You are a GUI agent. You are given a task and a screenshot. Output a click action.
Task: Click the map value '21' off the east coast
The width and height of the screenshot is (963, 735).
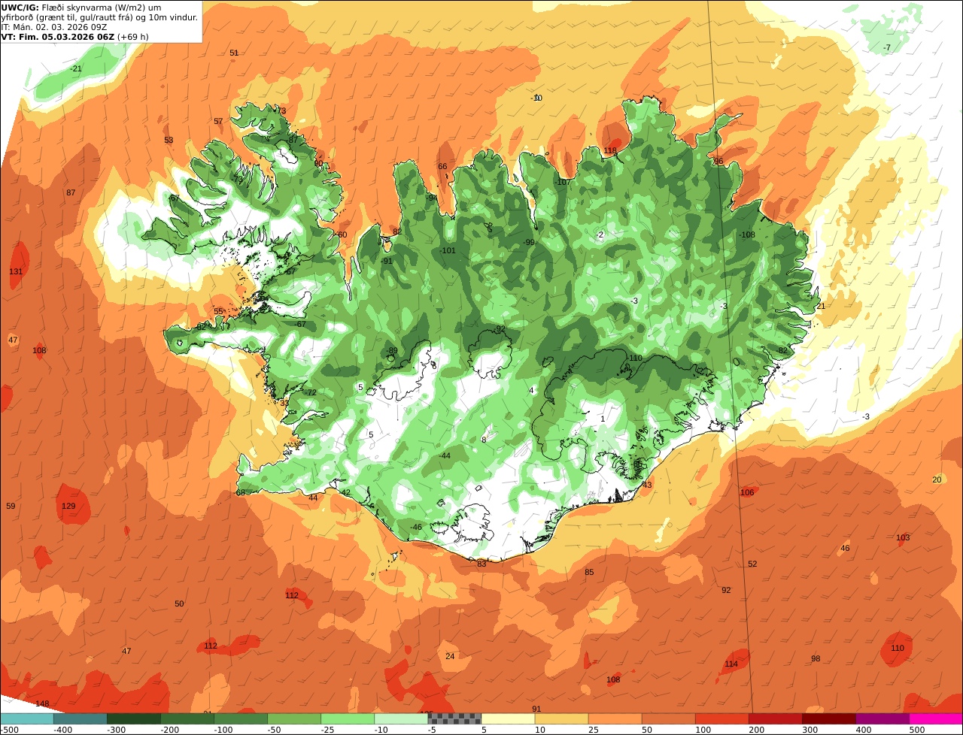(821, 306)
